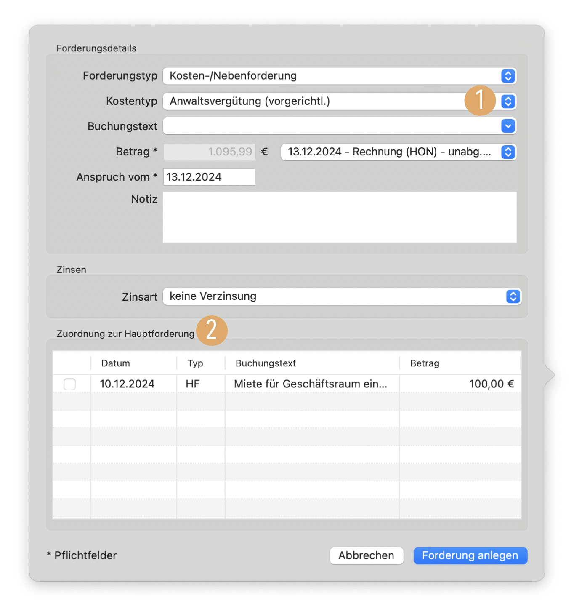Click the Forderung anlegen button
574x614 pixels.
(470, 555)
